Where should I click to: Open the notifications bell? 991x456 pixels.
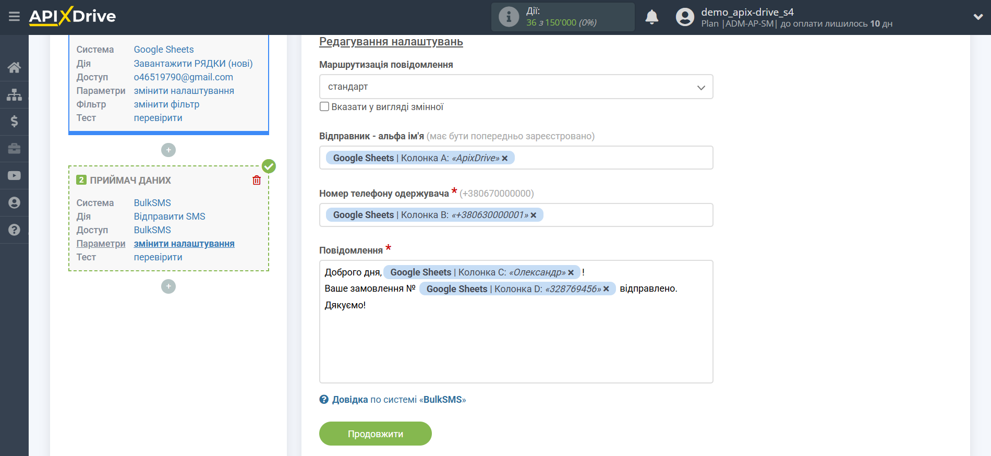tap(651, 17)
